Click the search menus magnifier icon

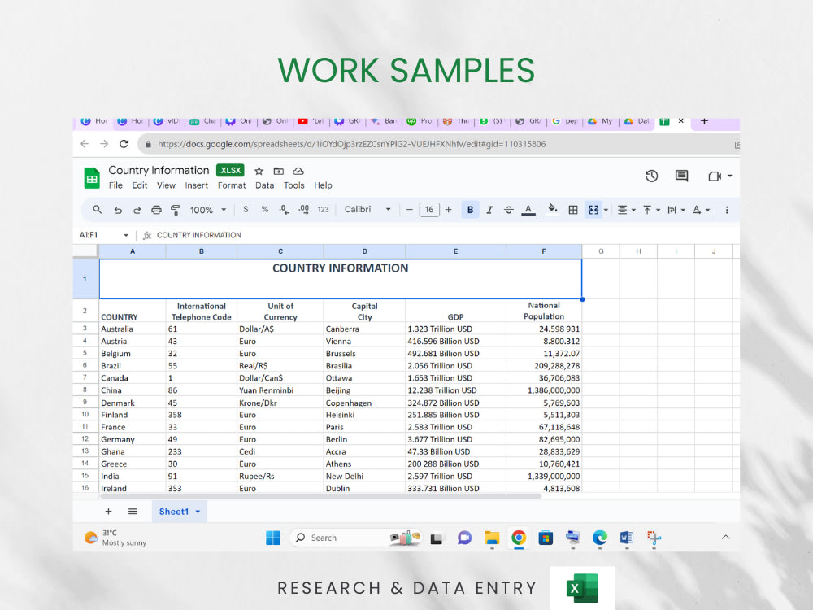[x=97, y=210]
